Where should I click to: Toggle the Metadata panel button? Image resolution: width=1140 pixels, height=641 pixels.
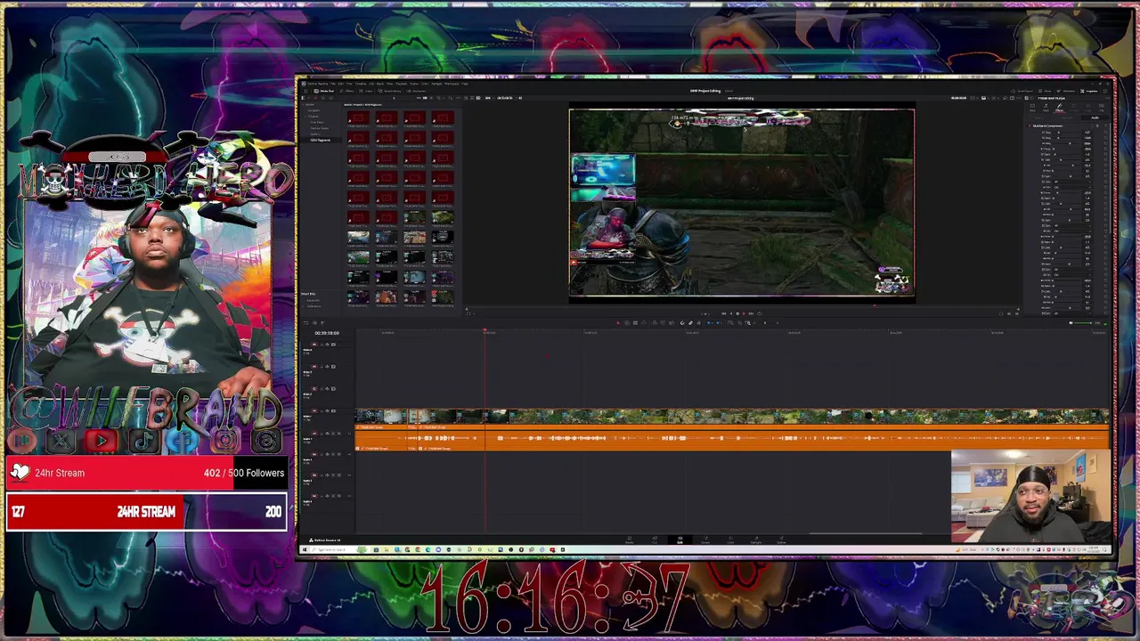pyautogui.click(x=1065, y=91)
